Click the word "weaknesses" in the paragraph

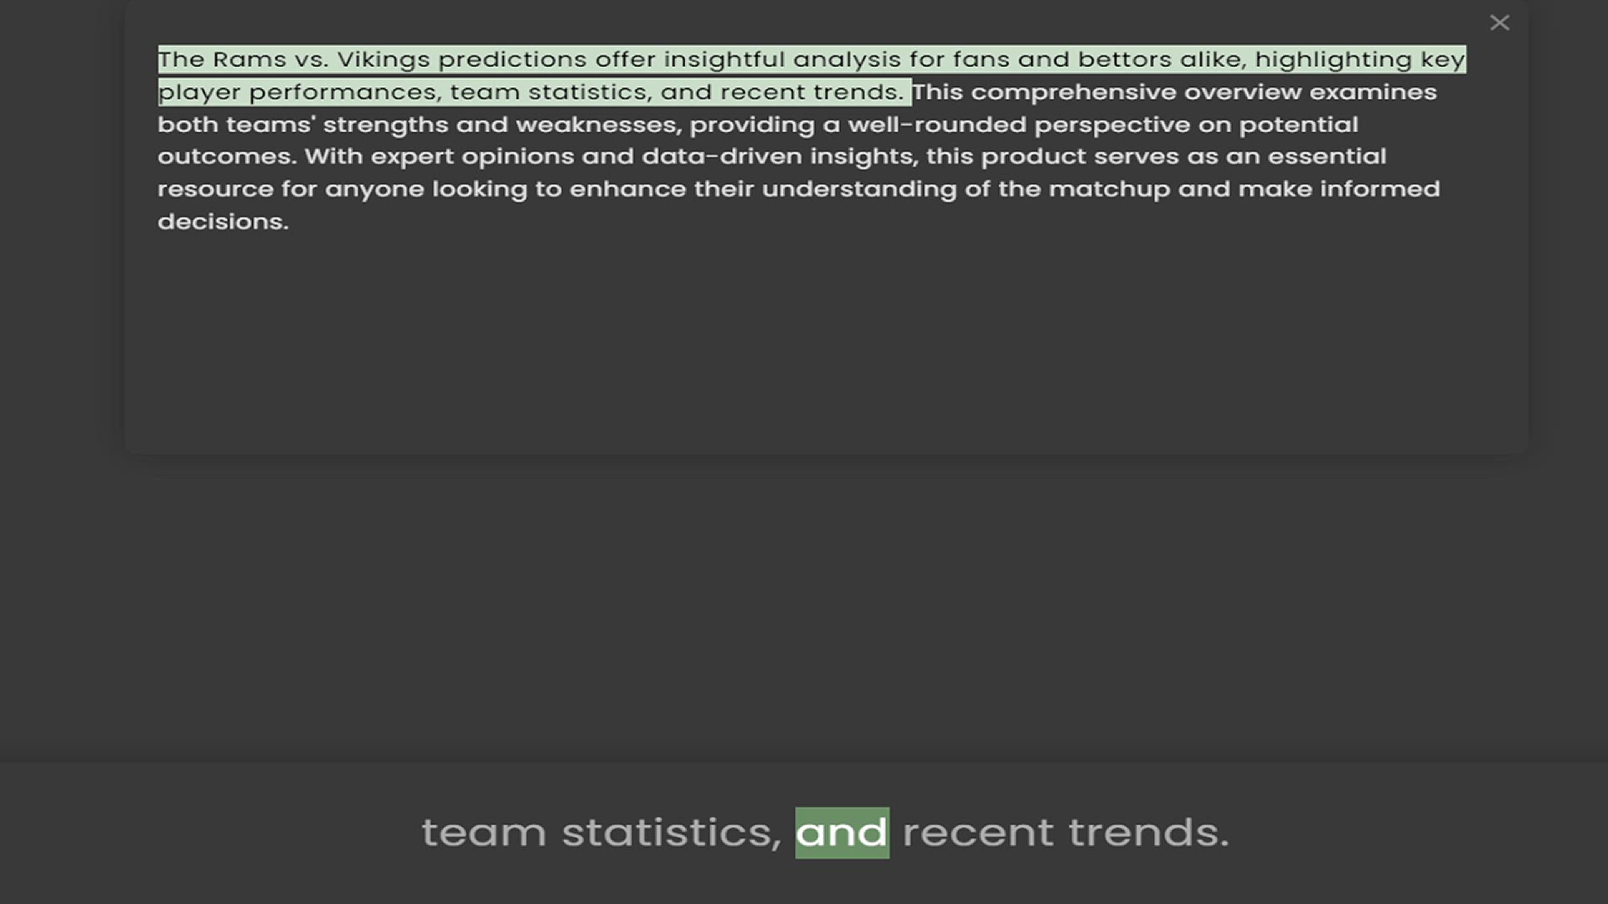(x=599, y=125)
